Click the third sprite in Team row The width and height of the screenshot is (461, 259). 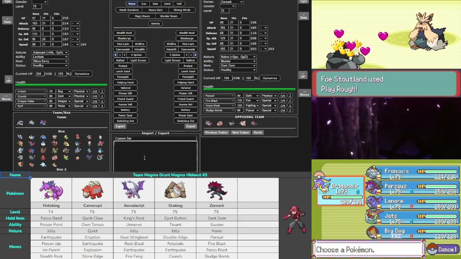(x=43, y=123)
